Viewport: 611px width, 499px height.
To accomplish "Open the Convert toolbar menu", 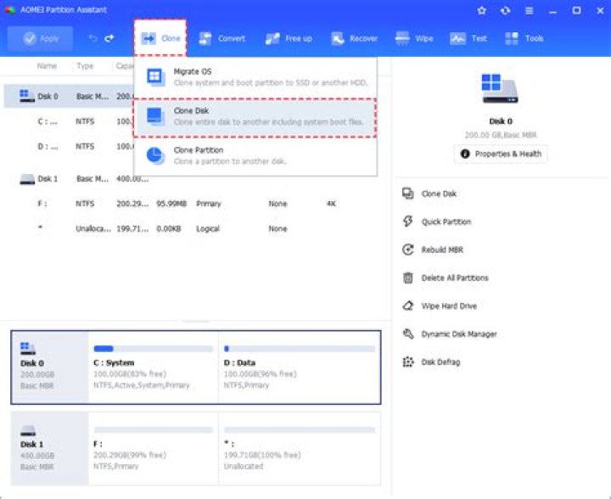I will pyautogui.click(x=222, y=39).
